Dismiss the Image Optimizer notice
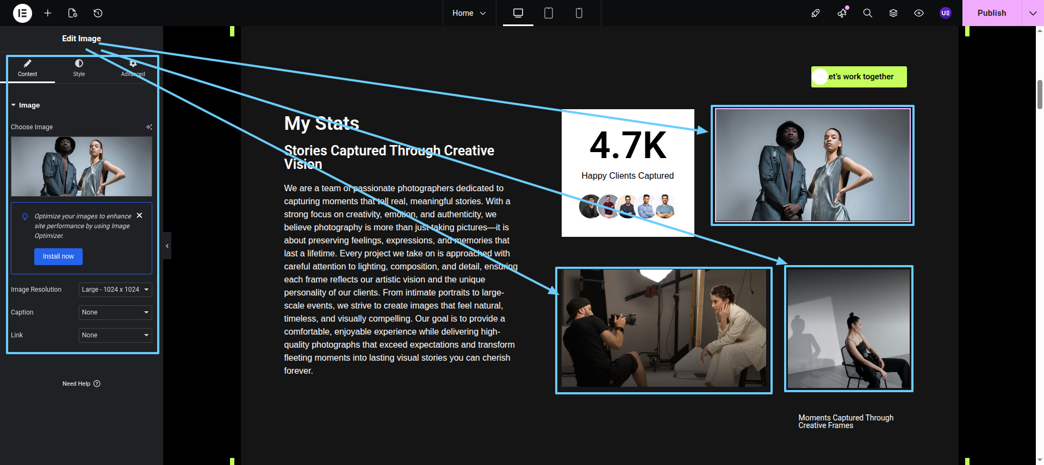The image size is (1044, 465). (x=140, y=216)
